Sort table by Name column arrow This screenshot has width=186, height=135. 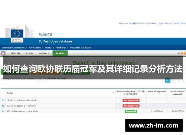pyautogui.click(x=113, y=92)
